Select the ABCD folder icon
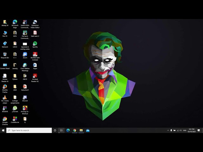This screenshot has height=152, width=203. pyautogui.click(x=25, y=77)
